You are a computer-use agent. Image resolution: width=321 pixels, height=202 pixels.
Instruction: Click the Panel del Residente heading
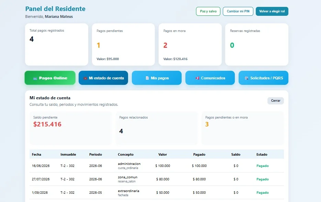tap(55, 9)
